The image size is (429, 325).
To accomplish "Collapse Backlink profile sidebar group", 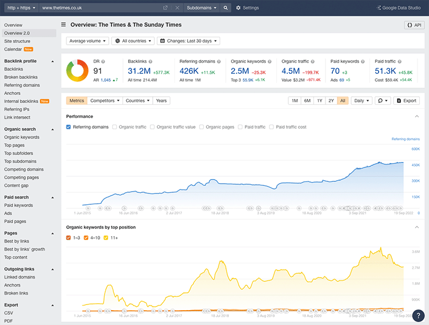I will [53, 61].
